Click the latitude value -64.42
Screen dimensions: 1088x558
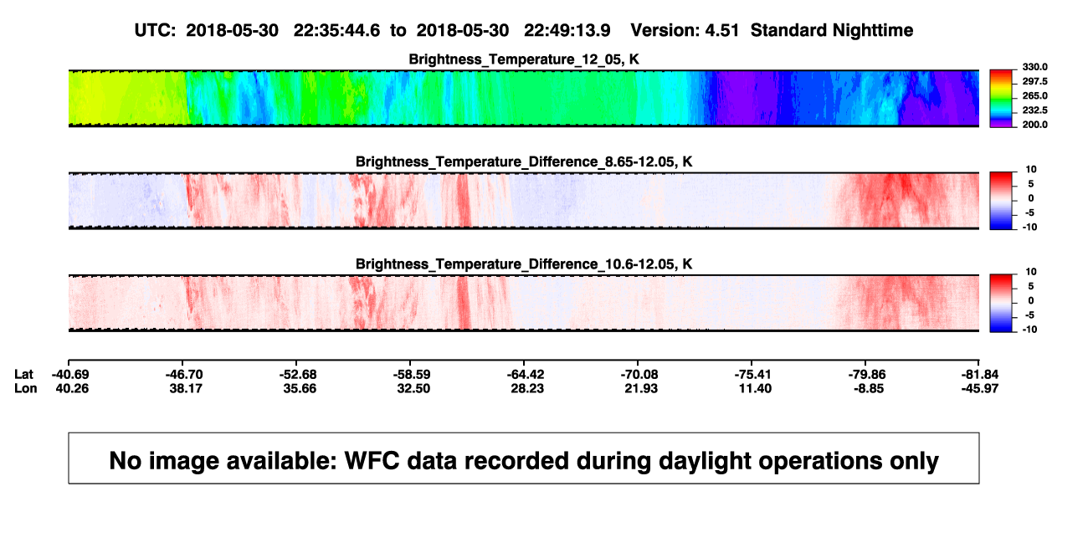click(526, 373)
